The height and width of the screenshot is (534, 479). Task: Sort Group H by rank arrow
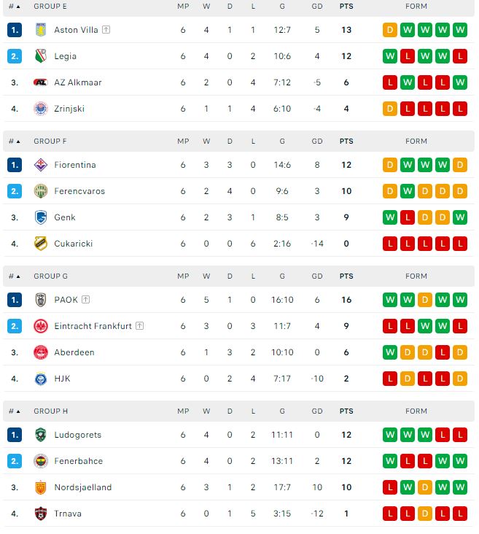(17, 411)
